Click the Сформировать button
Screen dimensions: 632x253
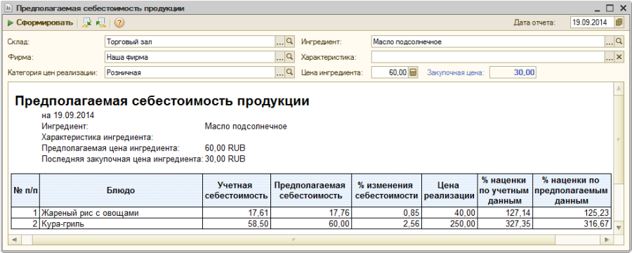click(x=40, y=22)
